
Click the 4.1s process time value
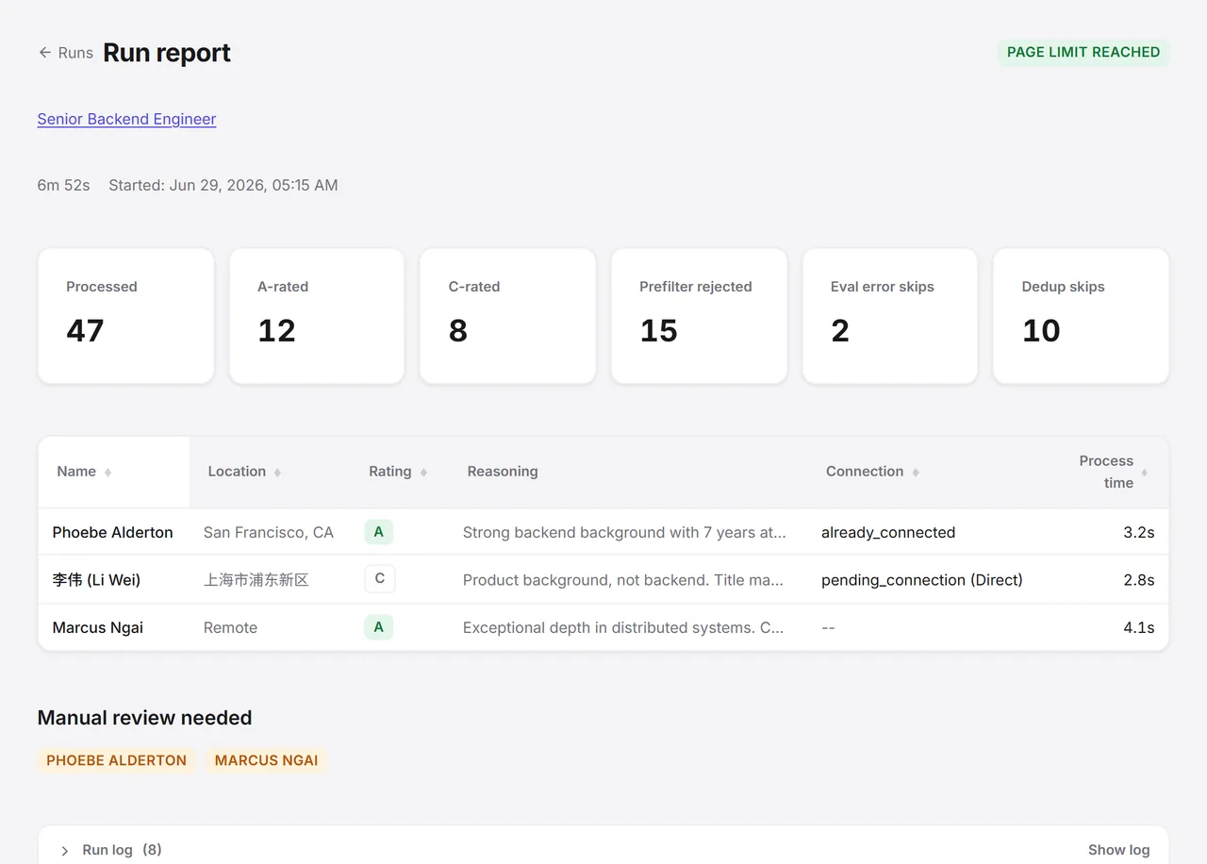tap(1139, 627)
